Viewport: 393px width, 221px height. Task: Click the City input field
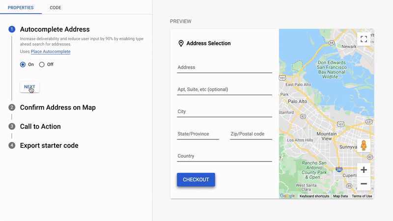pos(224,112)
